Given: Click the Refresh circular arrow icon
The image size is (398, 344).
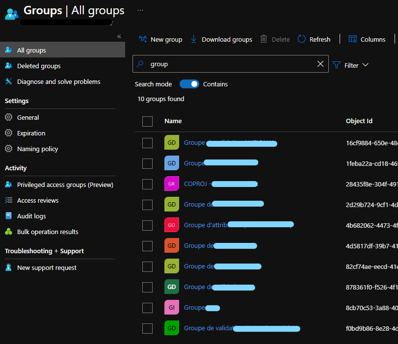Looking at the screenshot, I should pos(301,39).
